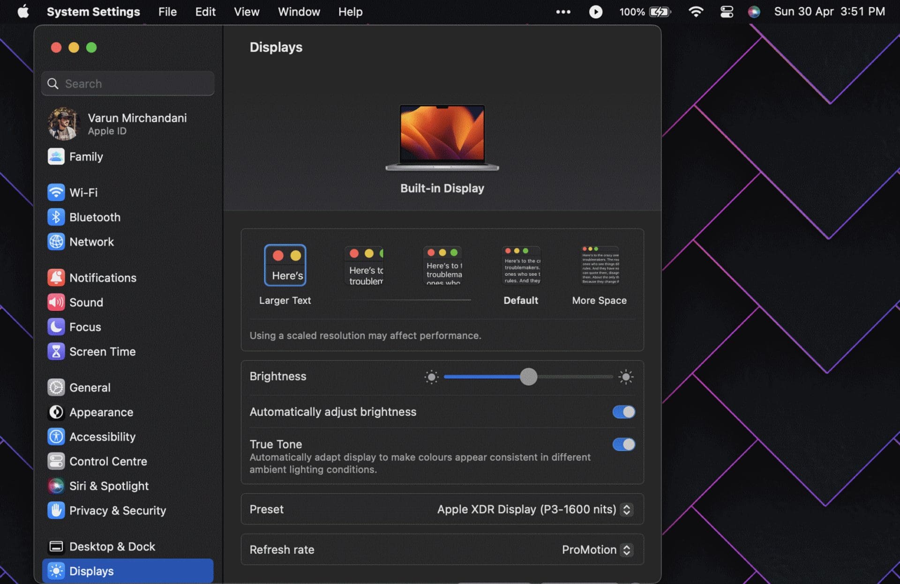Click the Displays page heading
The height and width of the screenshot is (584, 900).
(x=276, y=47)
